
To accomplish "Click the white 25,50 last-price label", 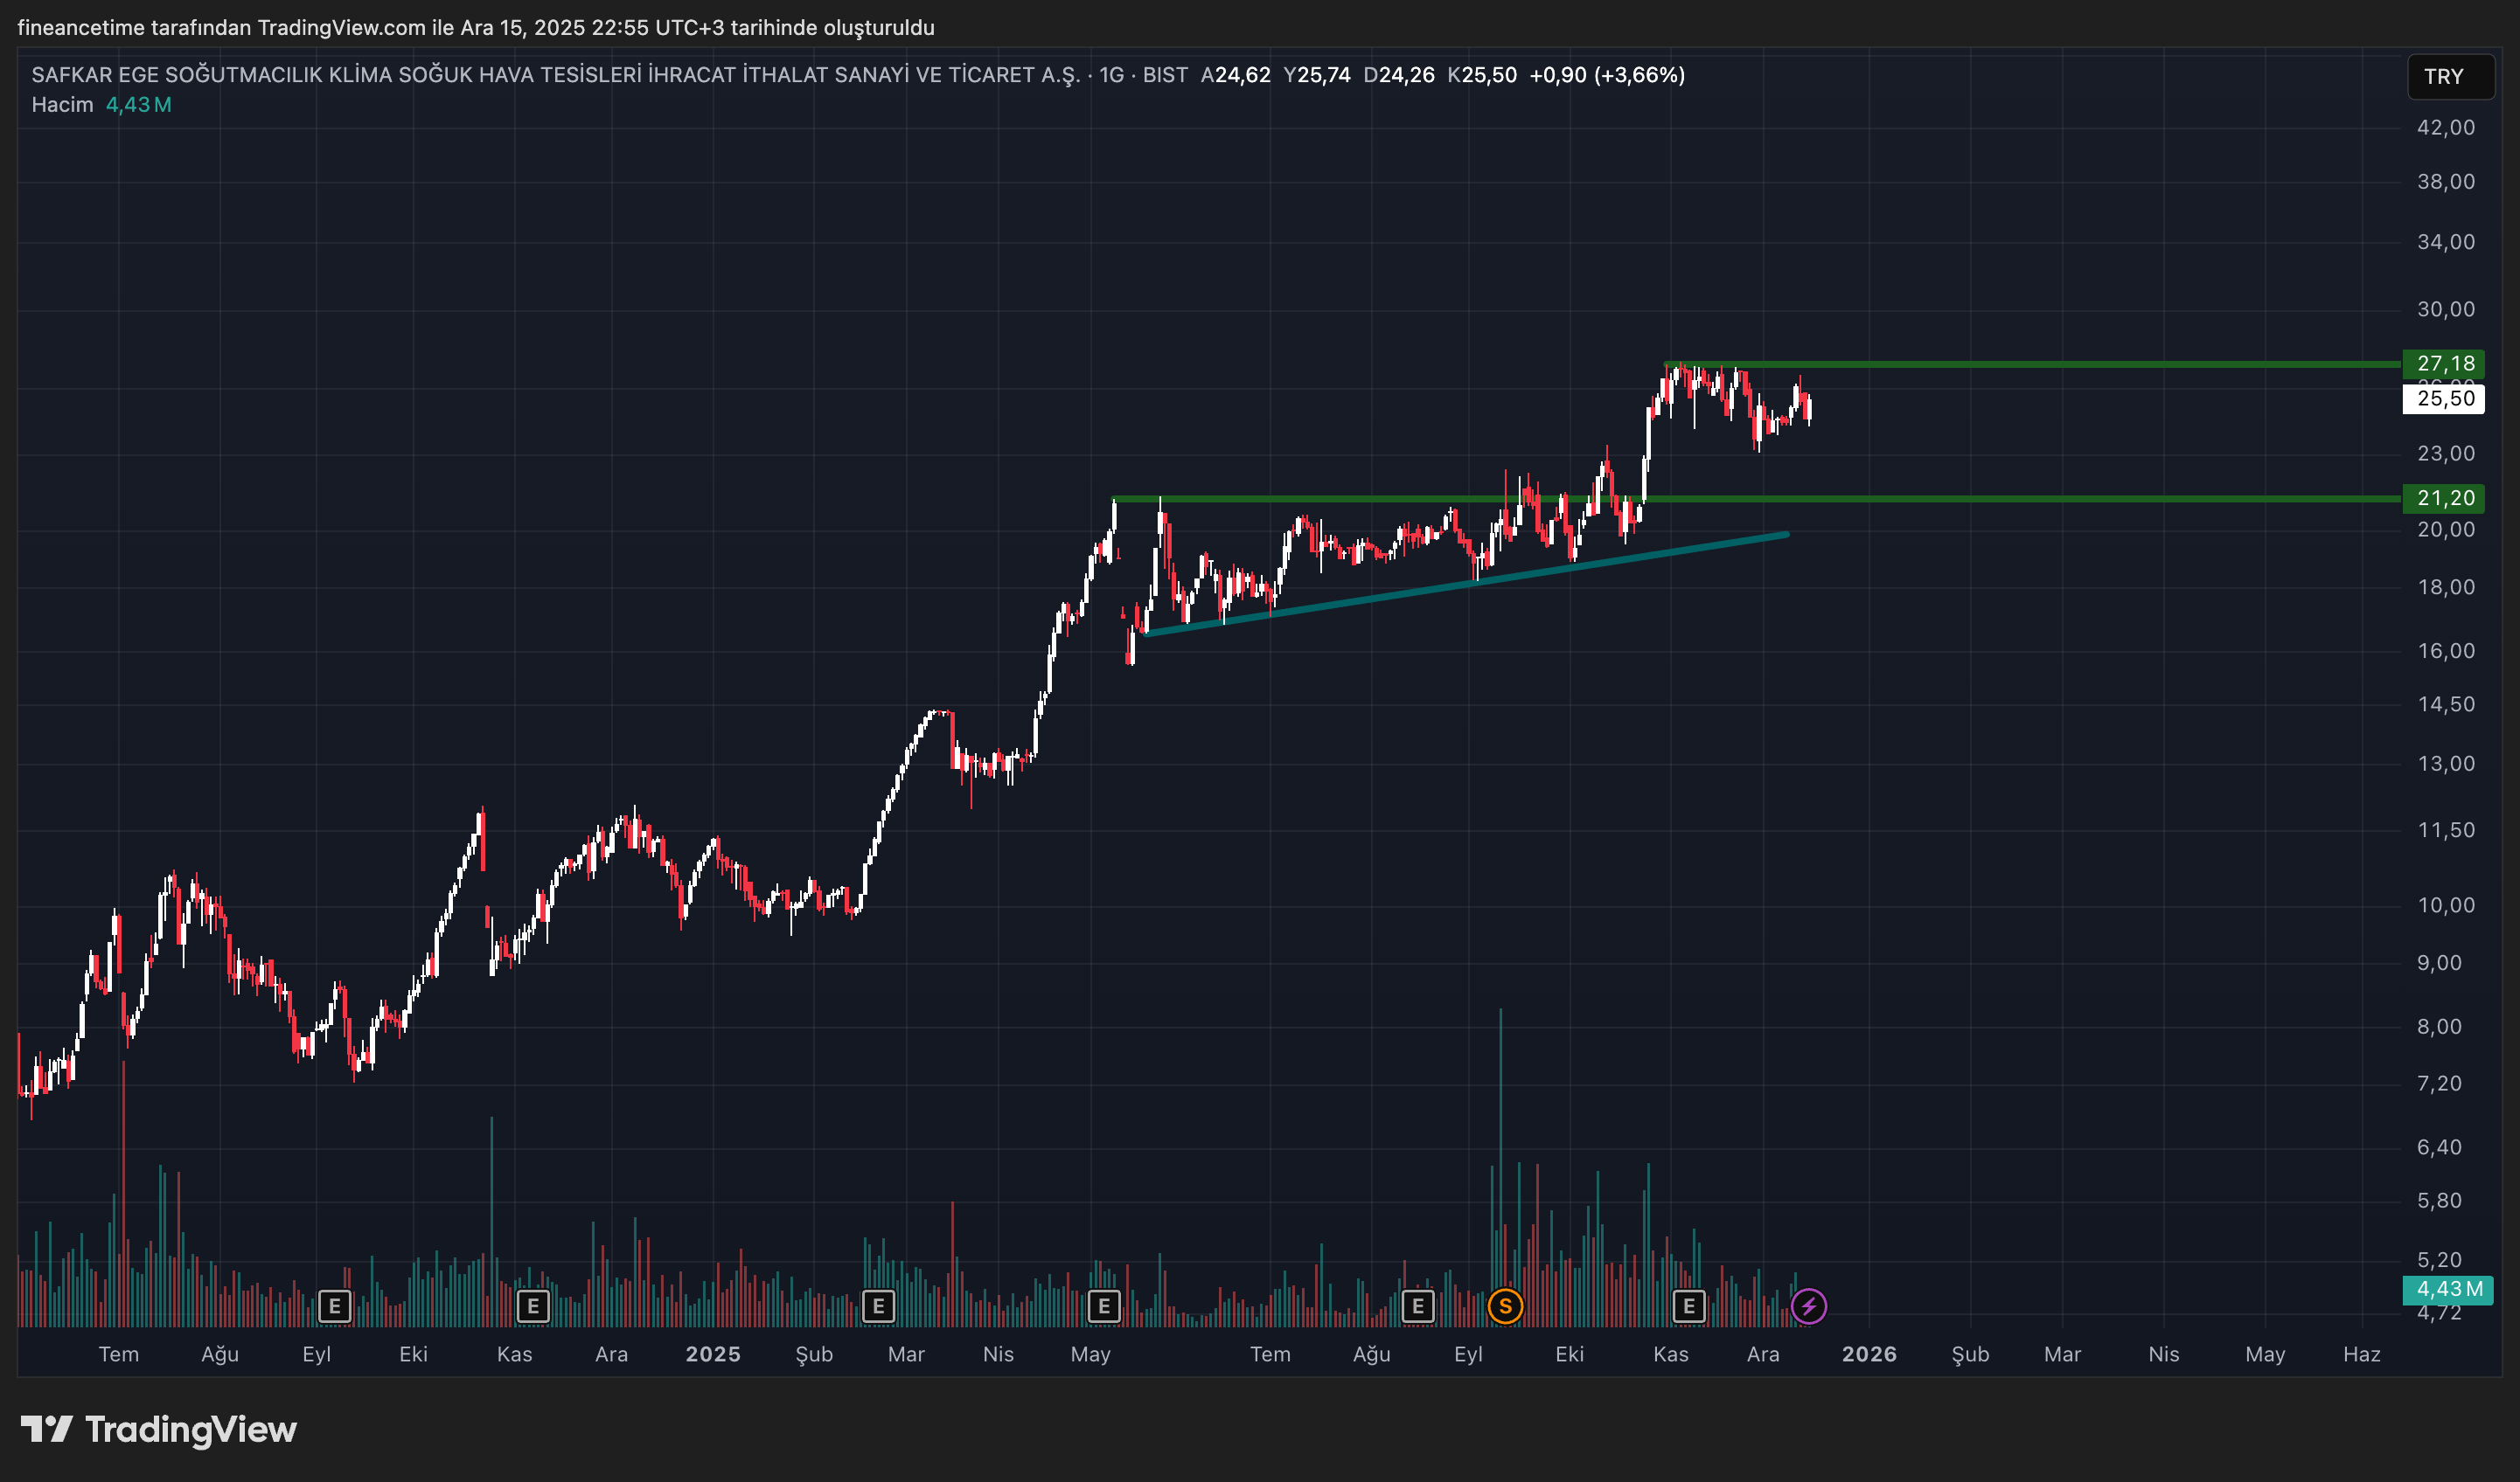I will coord(2444,398).
